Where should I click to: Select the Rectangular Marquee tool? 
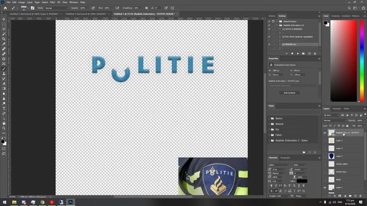tap(4, 24)
